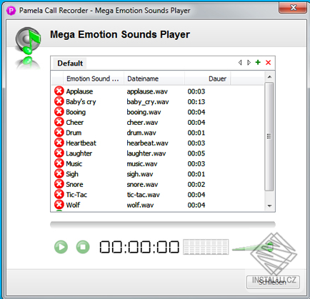Image resolution: width=310 pixels, height=299 pixels.
Task: Click the snore.wav file name
Action: point(142,184)
